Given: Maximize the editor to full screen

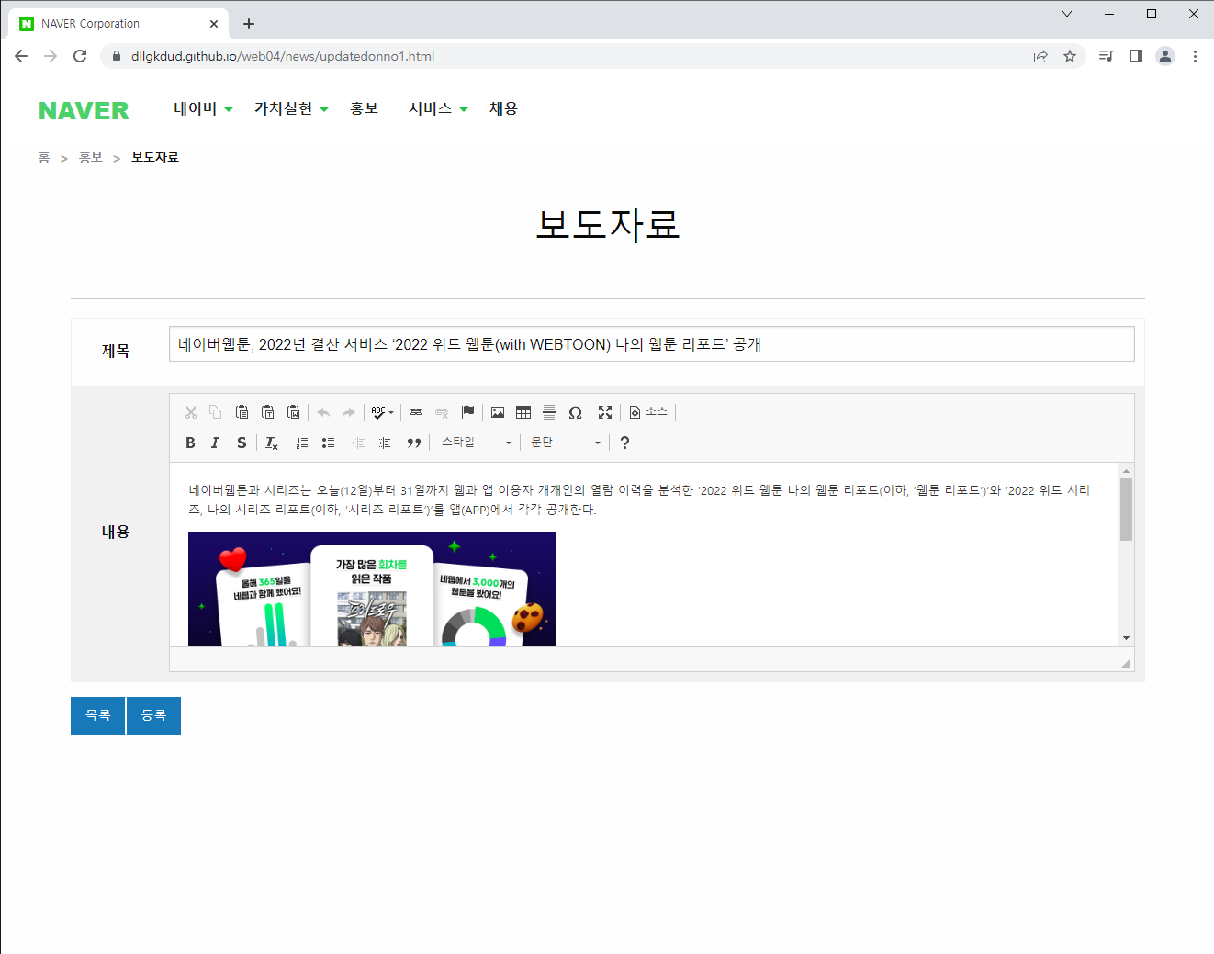Looking at the screenshot, I should (x=604, y=411).
